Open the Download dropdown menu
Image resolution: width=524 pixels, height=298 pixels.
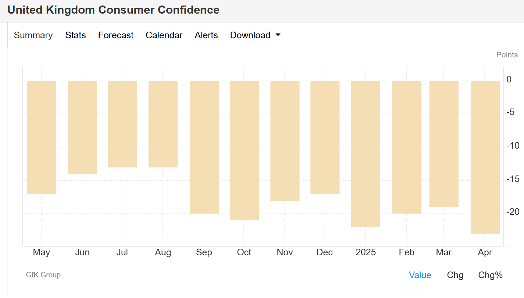255,35
